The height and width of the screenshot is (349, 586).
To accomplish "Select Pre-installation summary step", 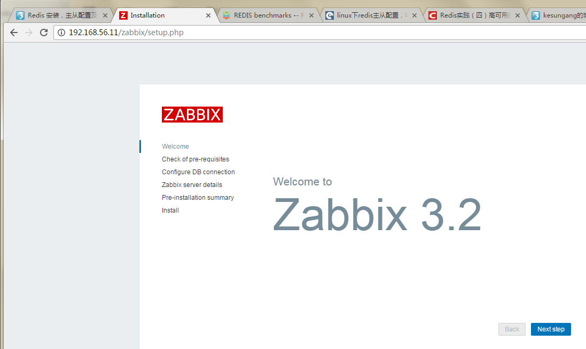I will [198, 198].
